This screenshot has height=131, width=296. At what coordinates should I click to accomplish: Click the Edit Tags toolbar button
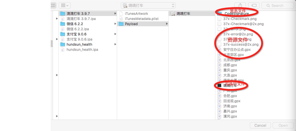point(254,5)
